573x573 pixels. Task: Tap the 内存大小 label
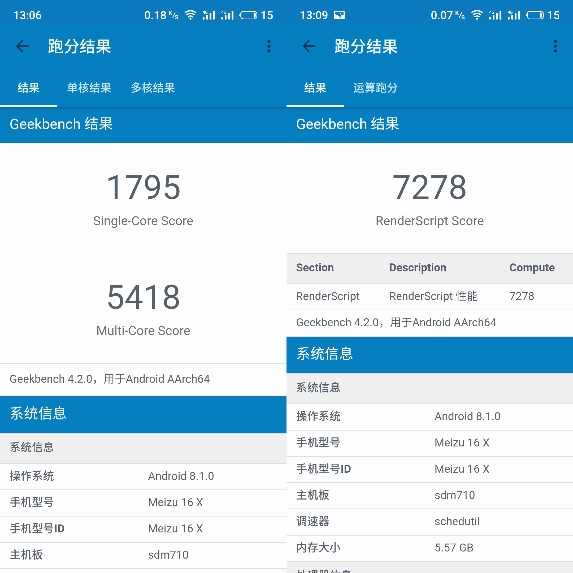click(318, 548)
